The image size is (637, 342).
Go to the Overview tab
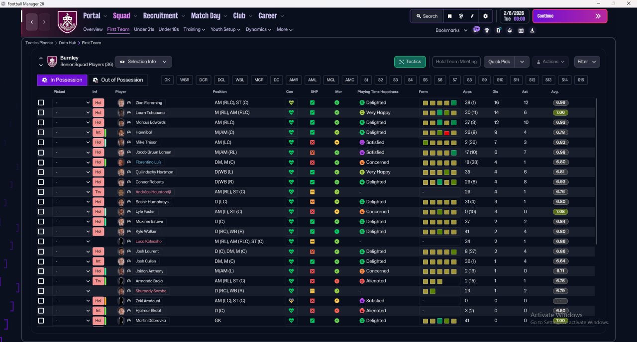(x=93, y=29)
